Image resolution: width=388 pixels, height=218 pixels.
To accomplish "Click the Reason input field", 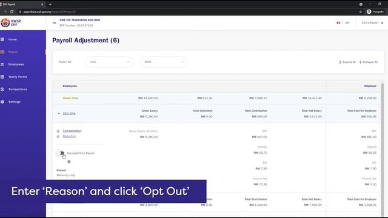I will (79, 175).
